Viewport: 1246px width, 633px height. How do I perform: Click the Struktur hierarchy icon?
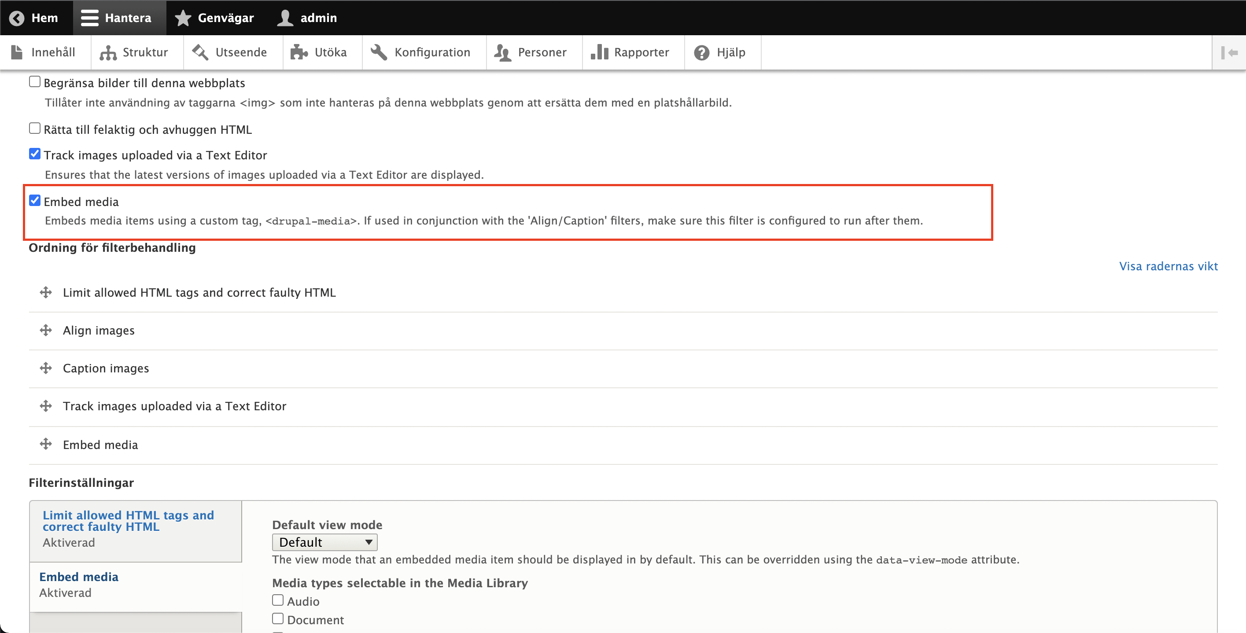tap(108, 52)
